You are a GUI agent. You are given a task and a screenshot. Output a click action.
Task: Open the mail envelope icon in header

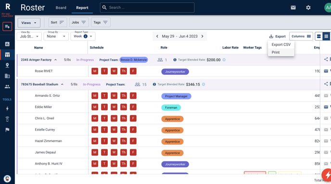pyautogui.click(x=293, y=8)
